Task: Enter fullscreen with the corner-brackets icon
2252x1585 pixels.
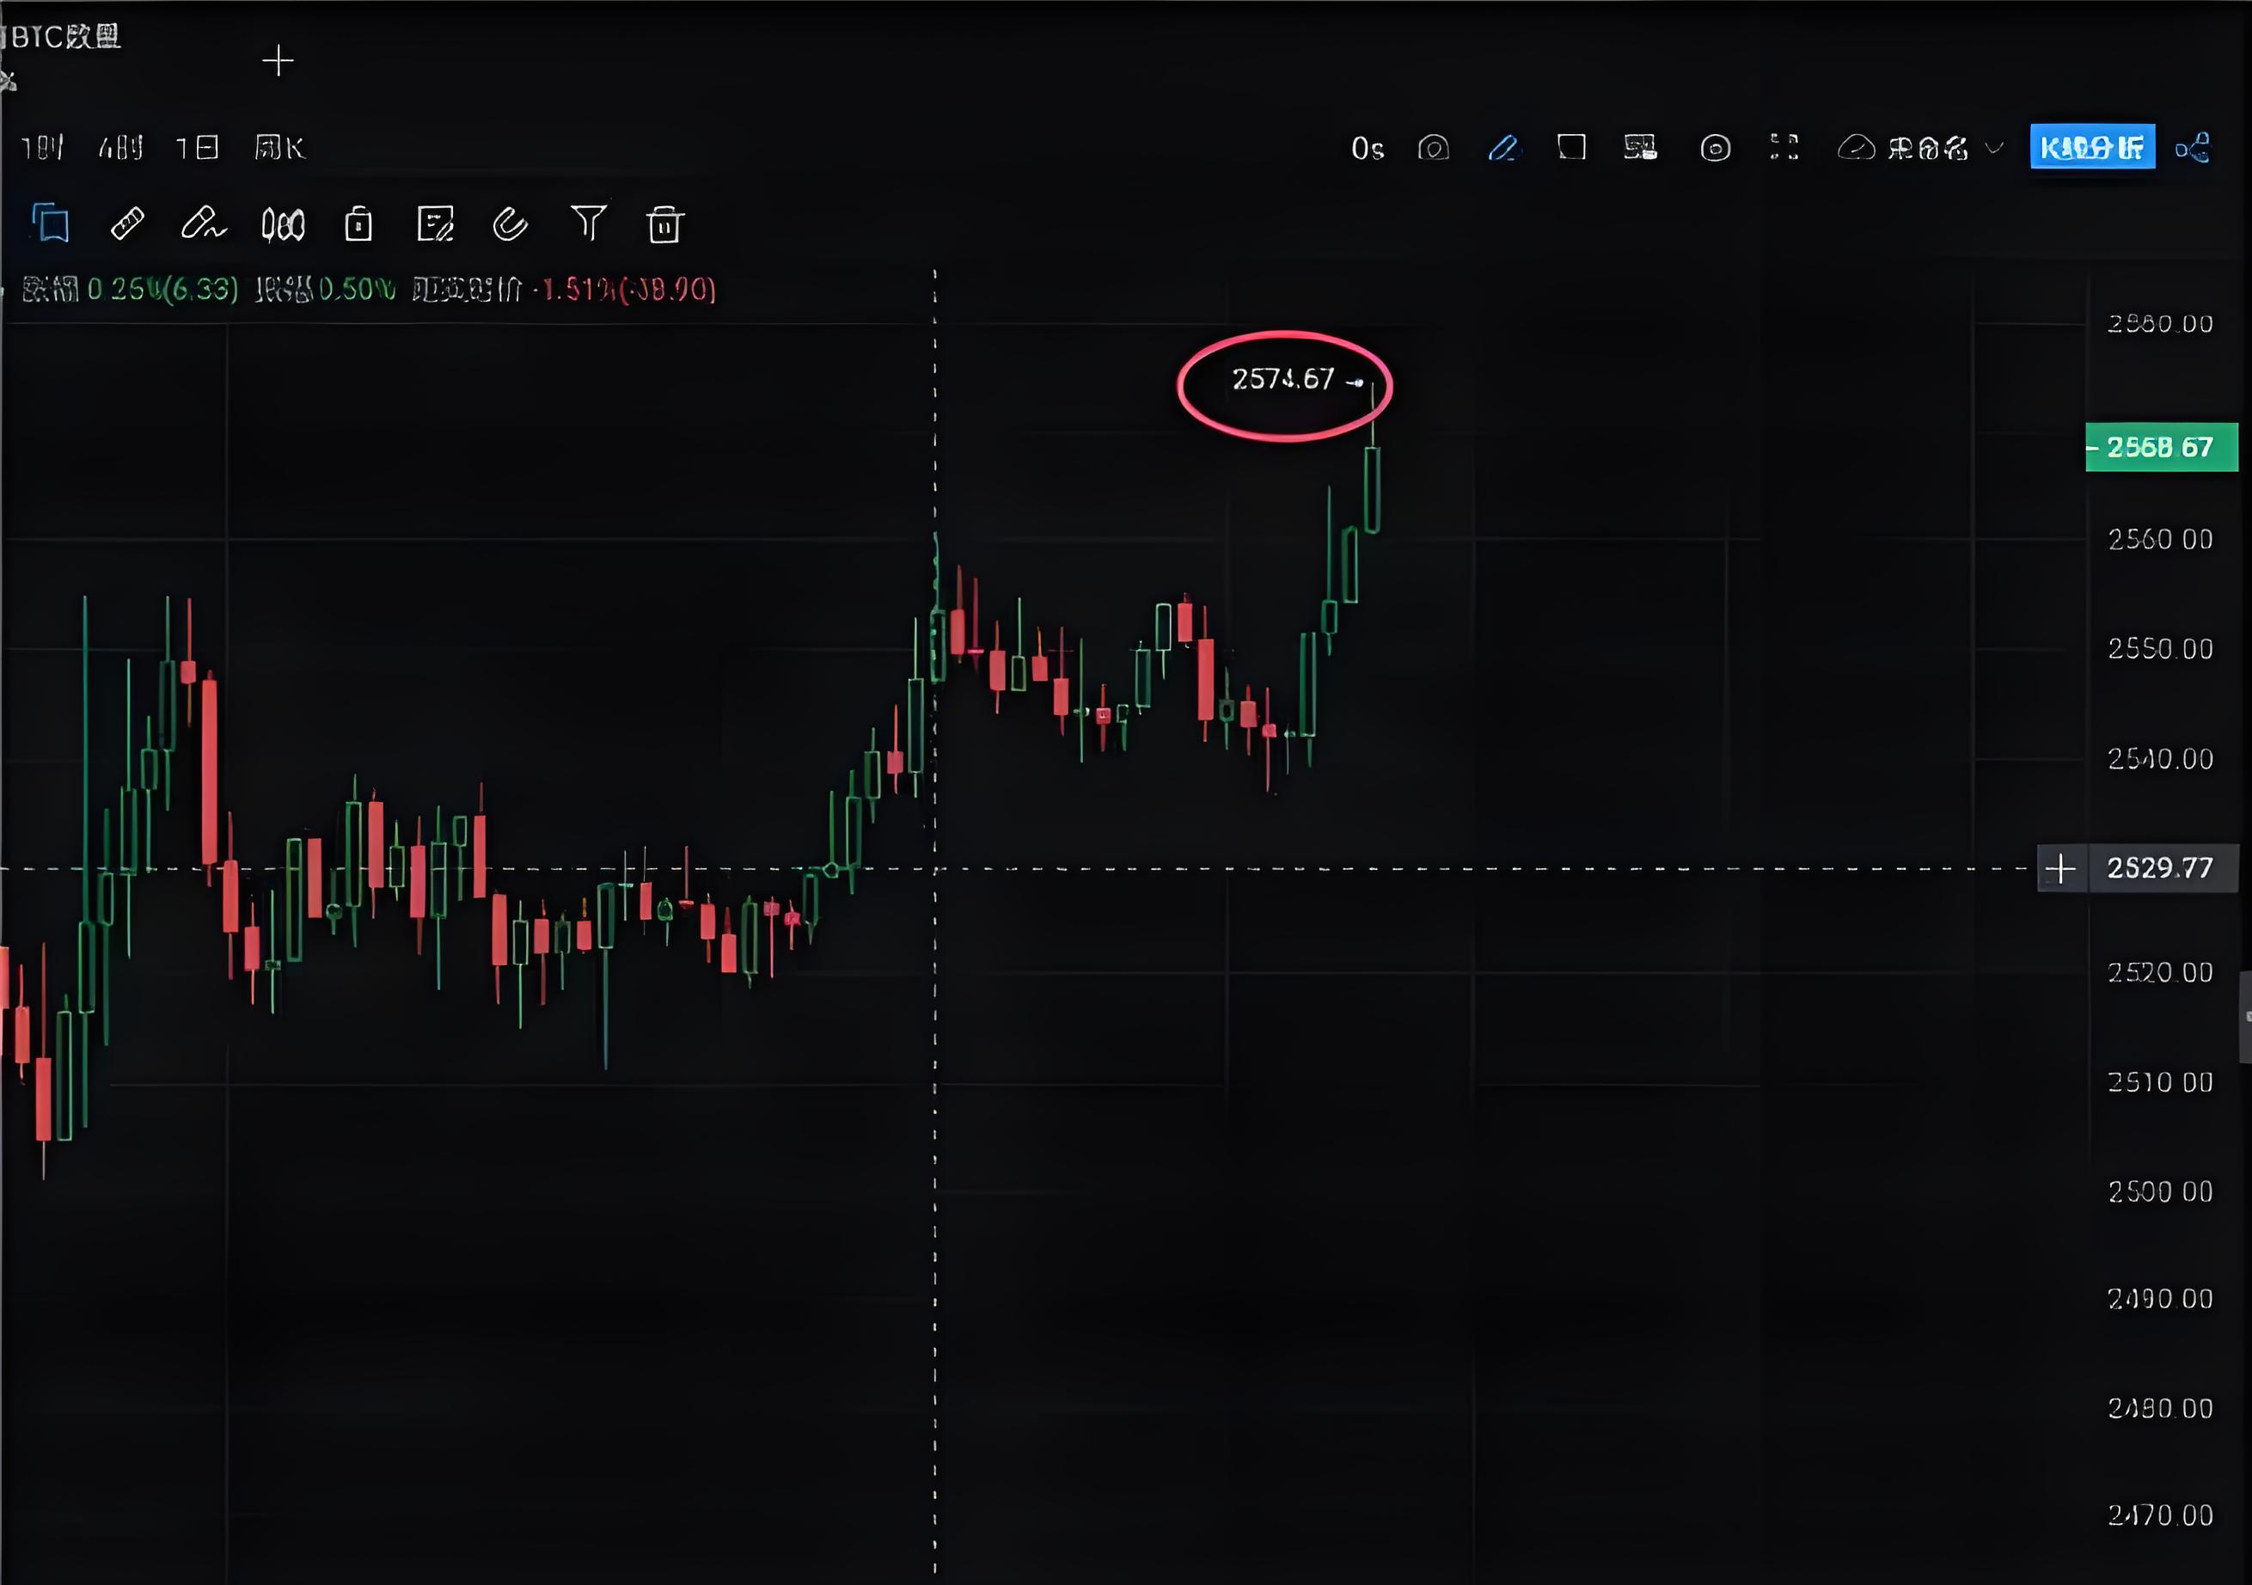Action: [x=1784, y=147]
